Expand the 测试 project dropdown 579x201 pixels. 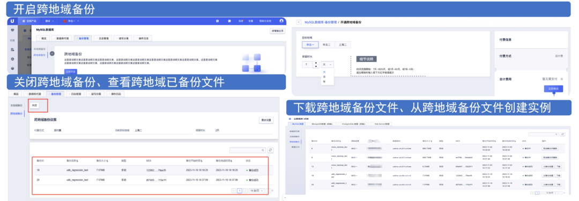click(x=49, y=21)
